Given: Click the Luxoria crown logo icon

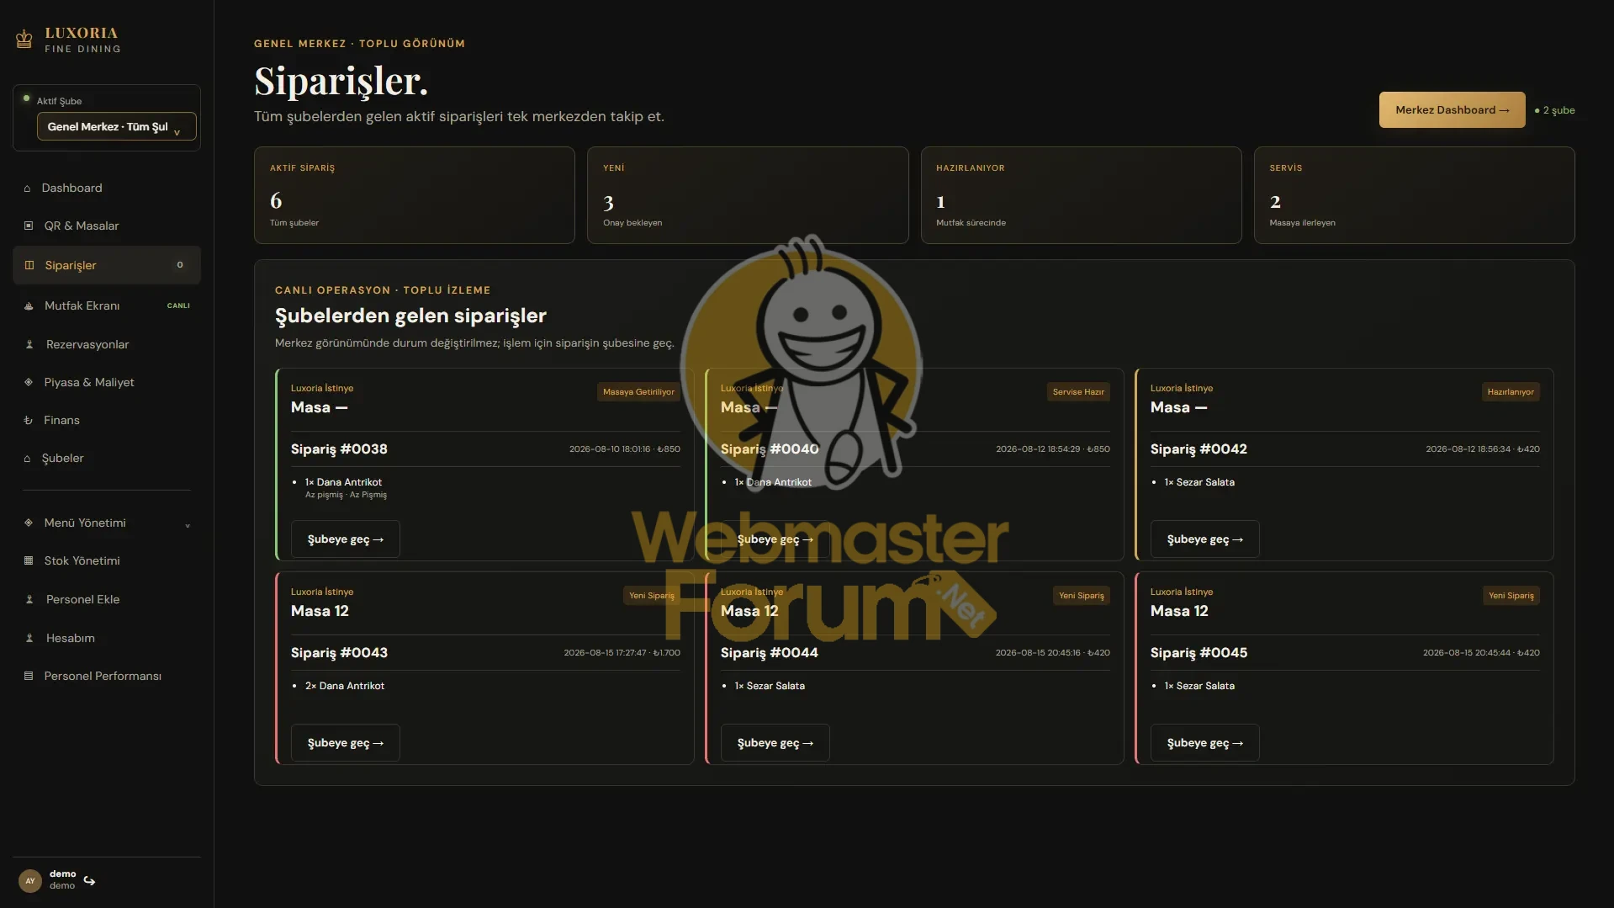Looking at the screenshot, I should point(24,39).
